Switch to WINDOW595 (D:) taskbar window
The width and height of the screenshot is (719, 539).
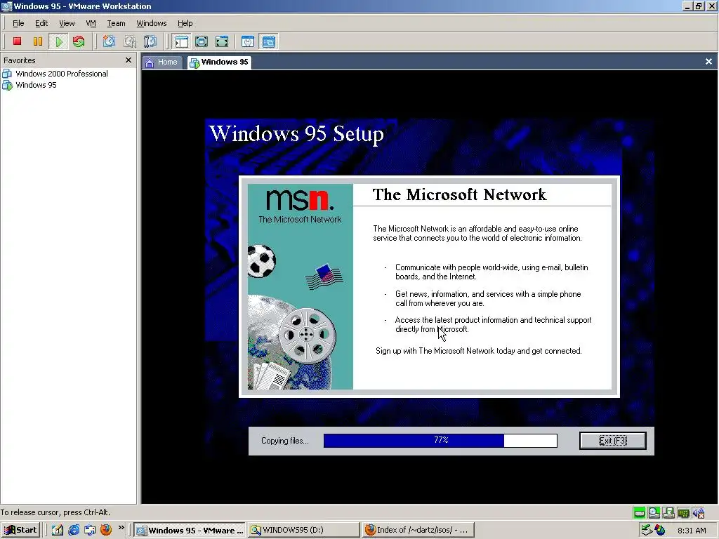tap(303, 530)
